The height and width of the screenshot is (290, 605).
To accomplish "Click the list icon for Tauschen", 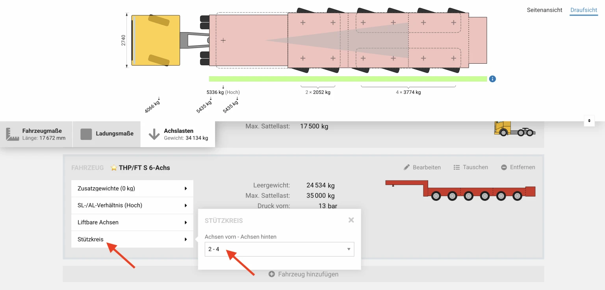I will click(457, 167).
